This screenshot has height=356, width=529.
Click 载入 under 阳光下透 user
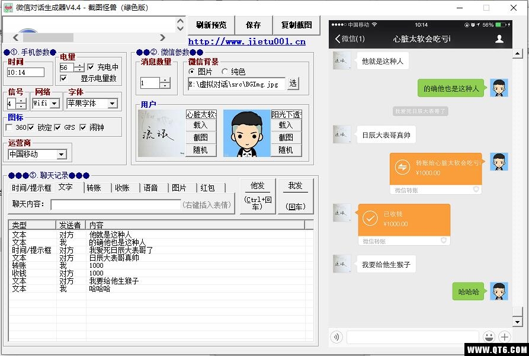point(286,125)
